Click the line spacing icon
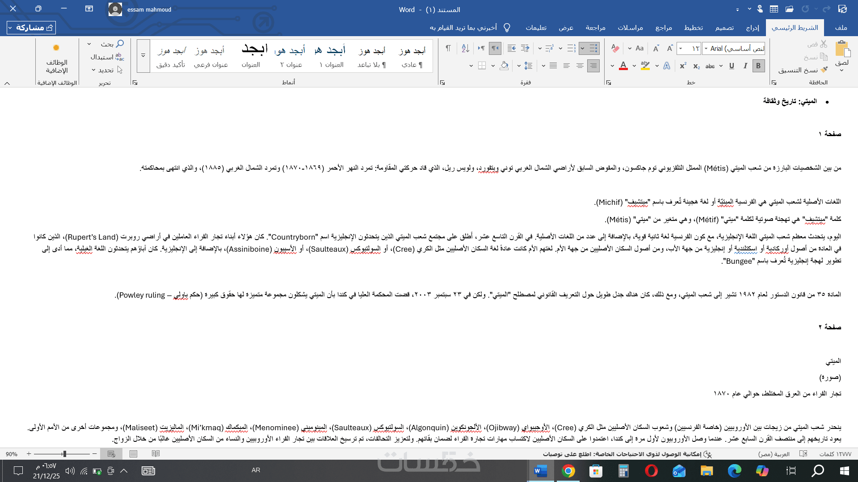Image resolution: width=858 pixels, height=482 pixels. [x=528, y=66]
